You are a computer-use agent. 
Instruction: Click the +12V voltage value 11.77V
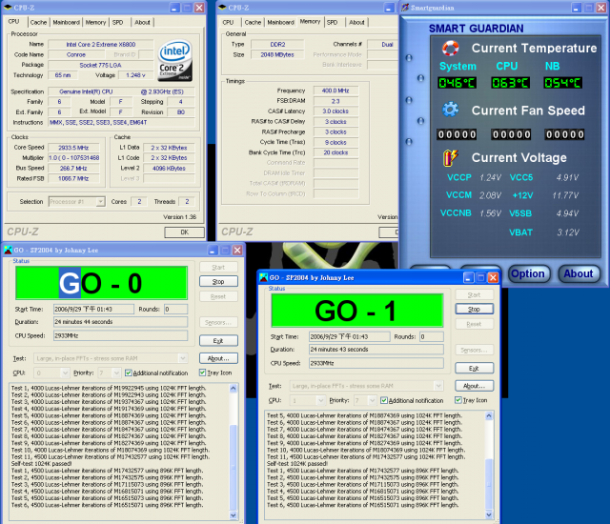pyautogui.click(x=565, y=195)
